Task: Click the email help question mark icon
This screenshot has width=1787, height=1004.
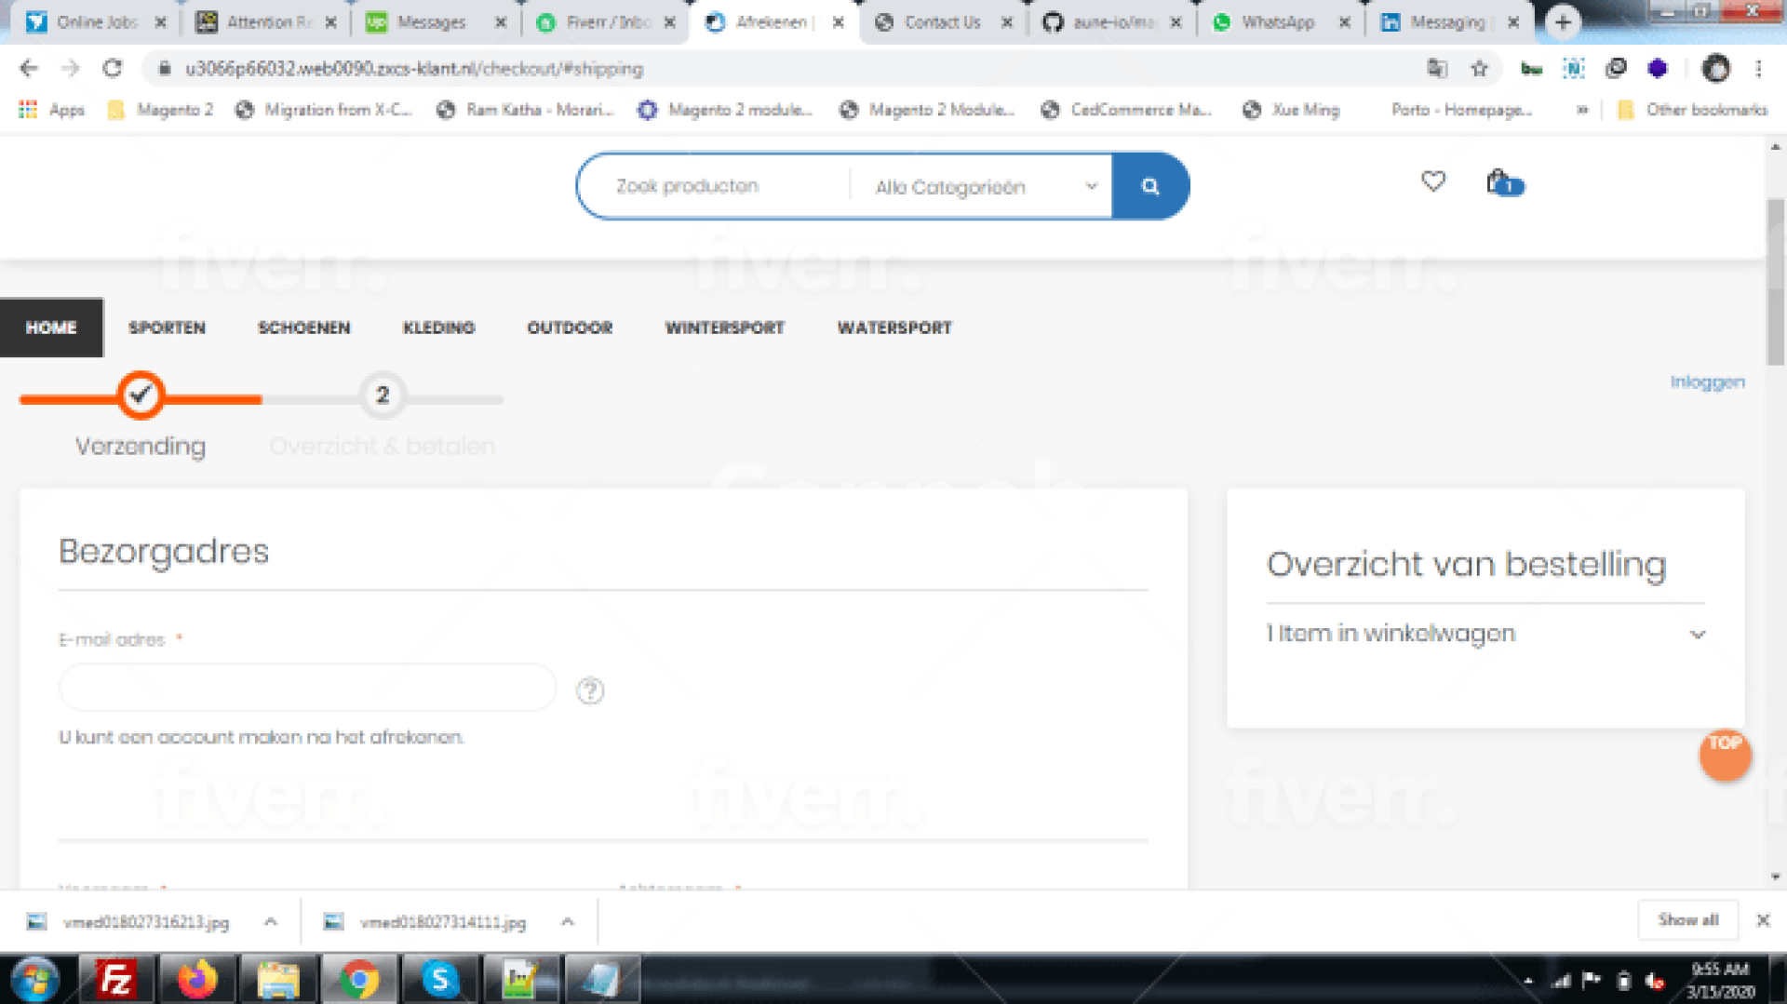Action: pos(590,690)
